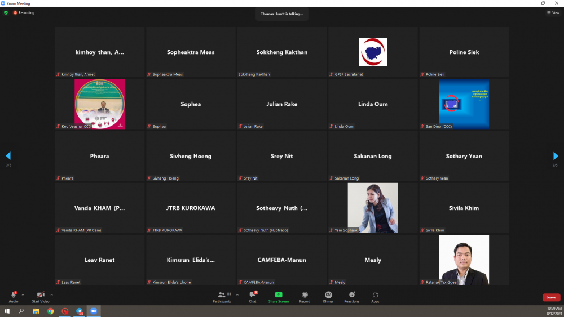Screen dimensions: 564x317
Task: Expand the audio options arrow
Action: 23,294
